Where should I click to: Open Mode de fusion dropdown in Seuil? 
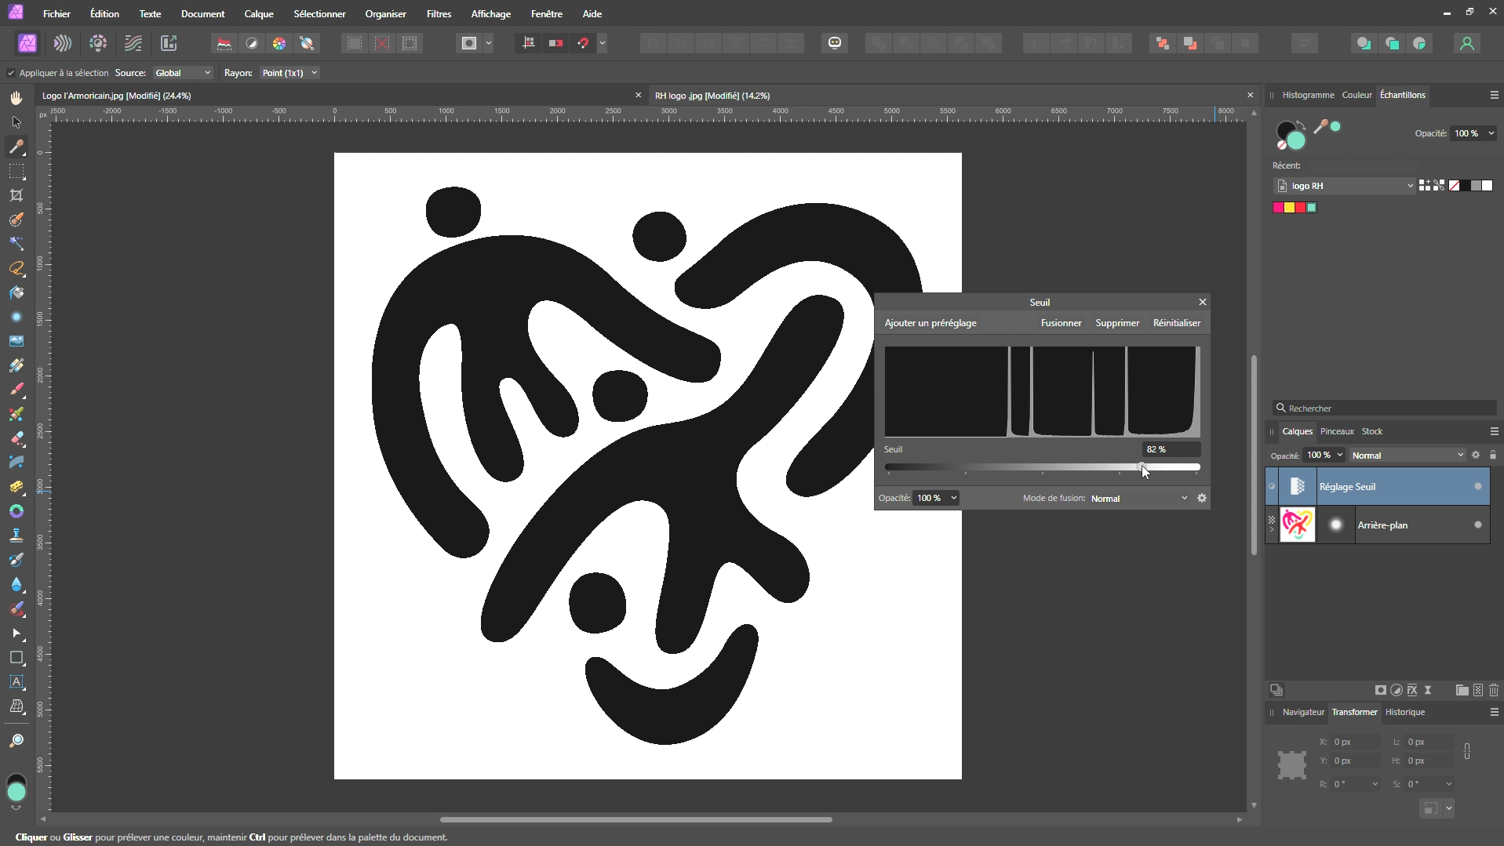point(1138,499)
